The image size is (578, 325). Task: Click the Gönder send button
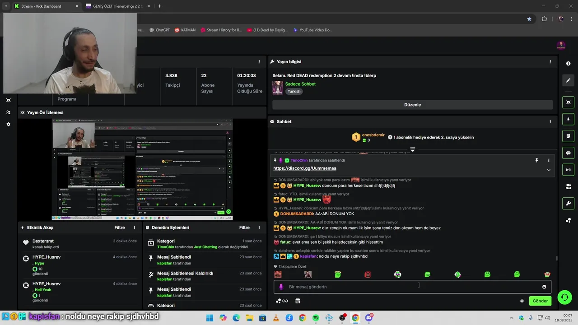pyautogui.click(x=540, y=301)
